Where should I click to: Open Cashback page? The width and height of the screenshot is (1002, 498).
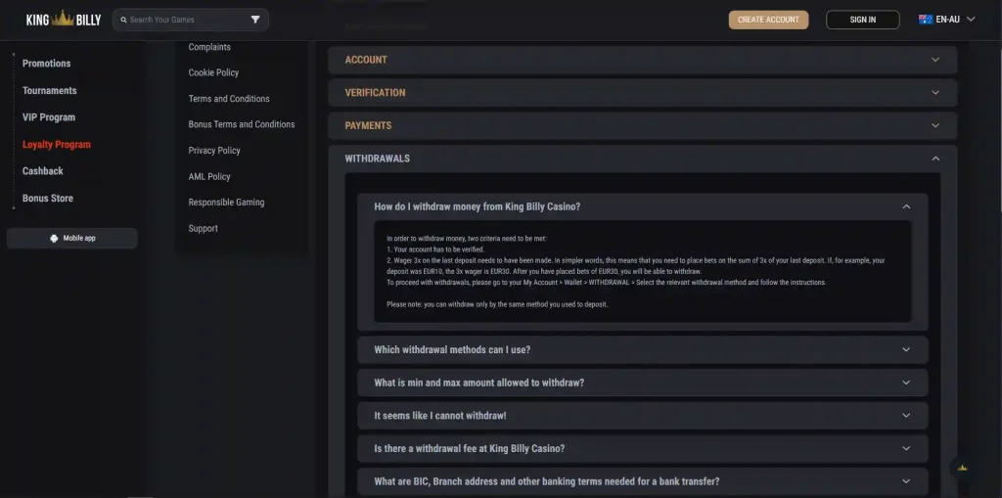click(43, 170)
